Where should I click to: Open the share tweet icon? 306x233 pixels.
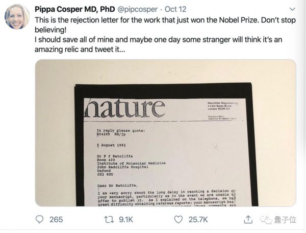[x=248, y=219]
